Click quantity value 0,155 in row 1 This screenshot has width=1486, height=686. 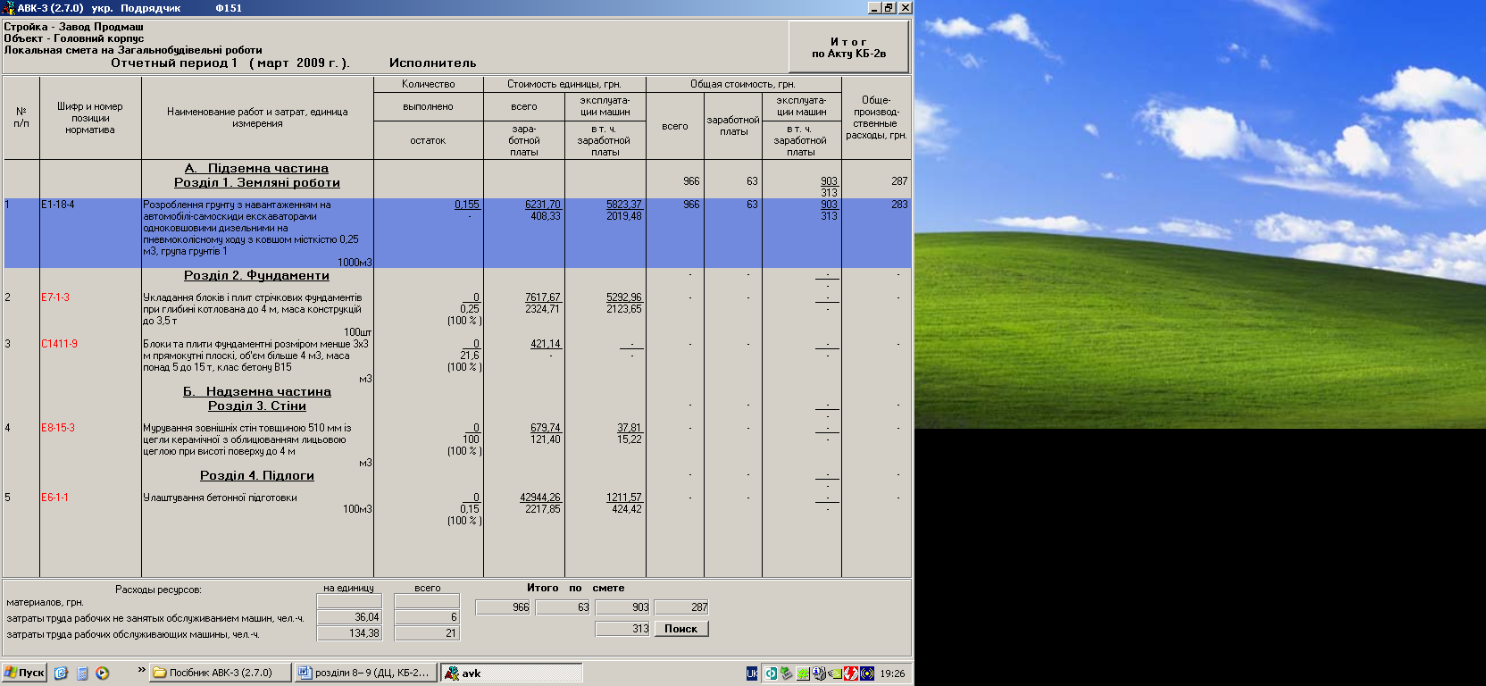point(467,205)
